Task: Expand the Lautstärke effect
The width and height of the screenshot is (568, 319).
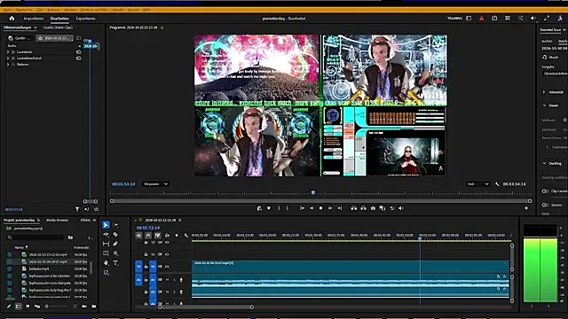Action: tap(8, 52)
